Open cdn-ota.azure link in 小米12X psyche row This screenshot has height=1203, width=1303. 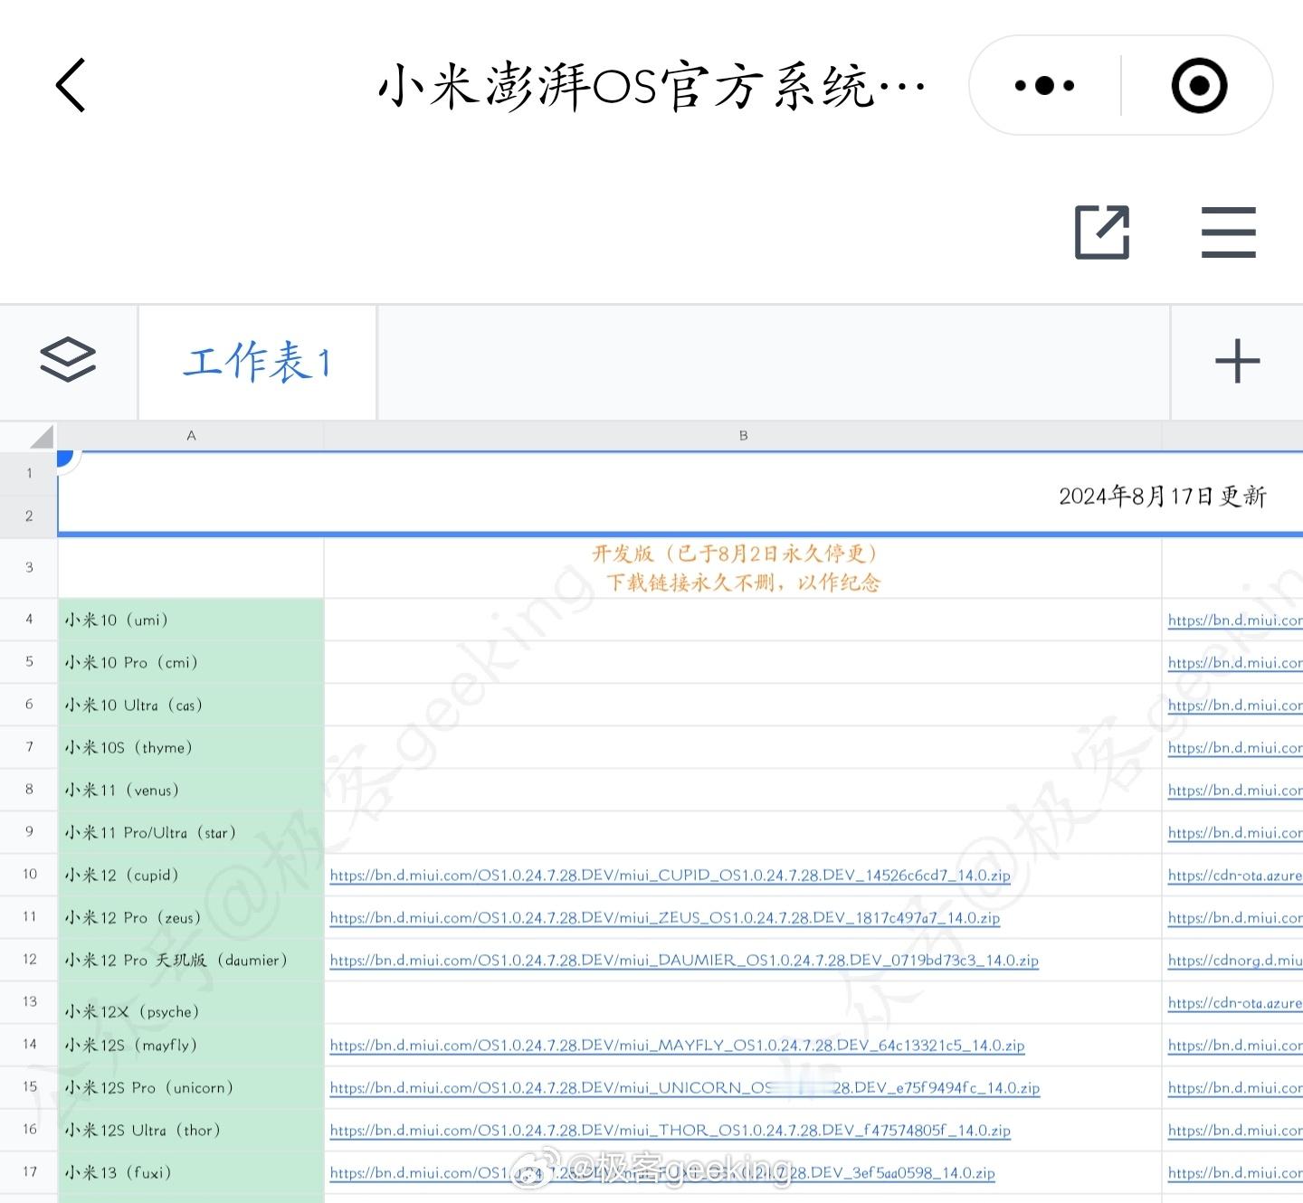[1235, 1003]
